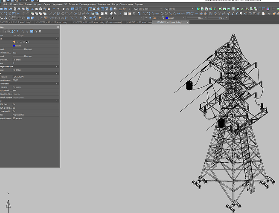Screen dimensions: 279x213
Task: Click blue color swatch in toolbar color box
Action: 166,18
